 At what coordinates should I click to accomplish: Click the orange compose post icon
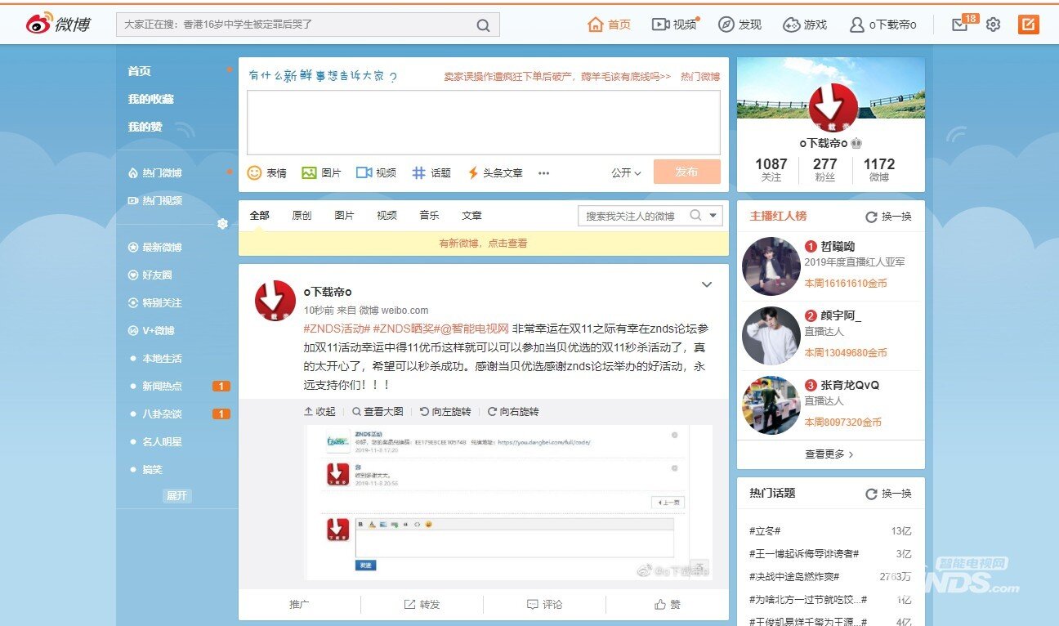pos(1029,25)
